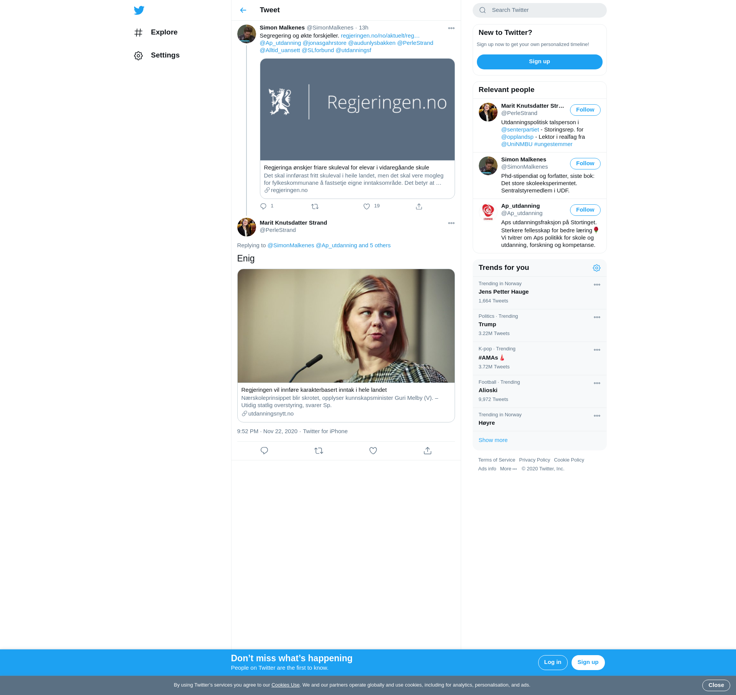
Task: Open more options on Simon Malkenes' tweet
Action: coord(451,28)
